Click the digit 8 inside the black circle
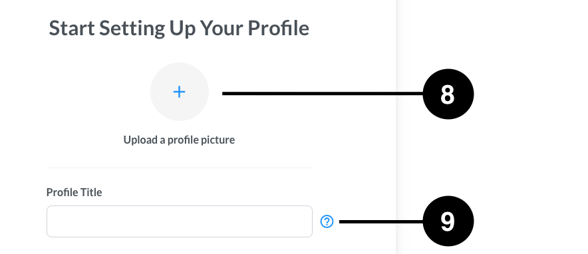 (x=448, y=94)
